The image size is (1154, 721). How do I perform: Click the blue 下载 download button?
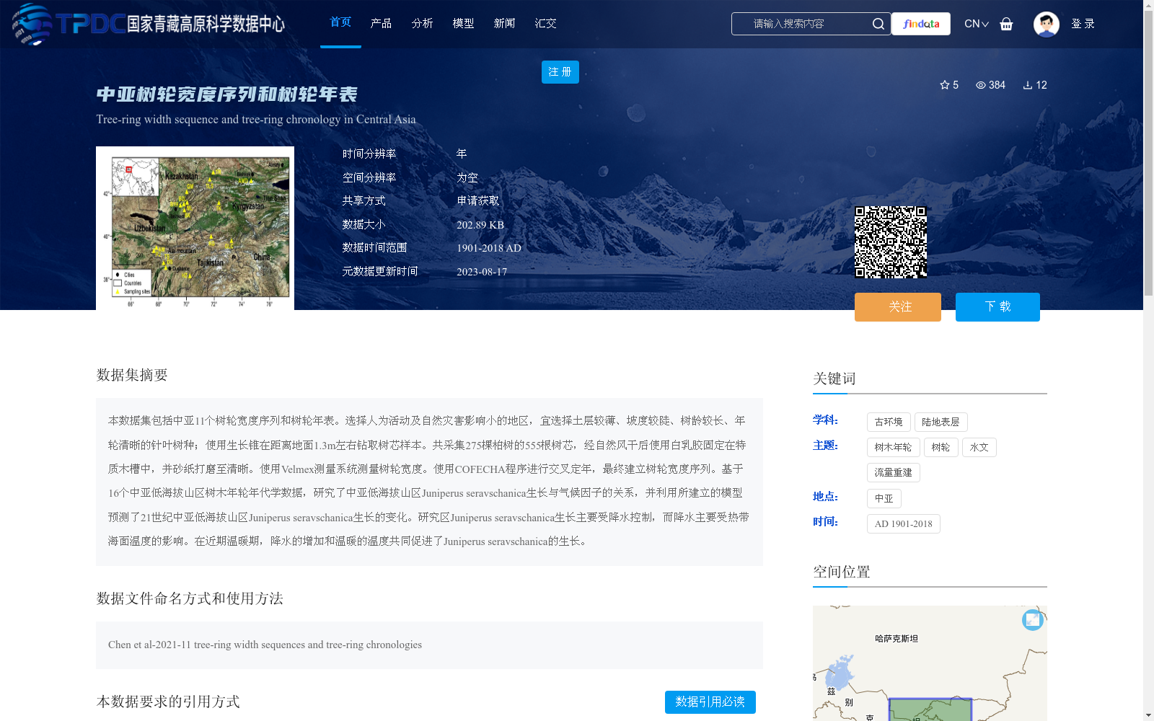point(997,307)
